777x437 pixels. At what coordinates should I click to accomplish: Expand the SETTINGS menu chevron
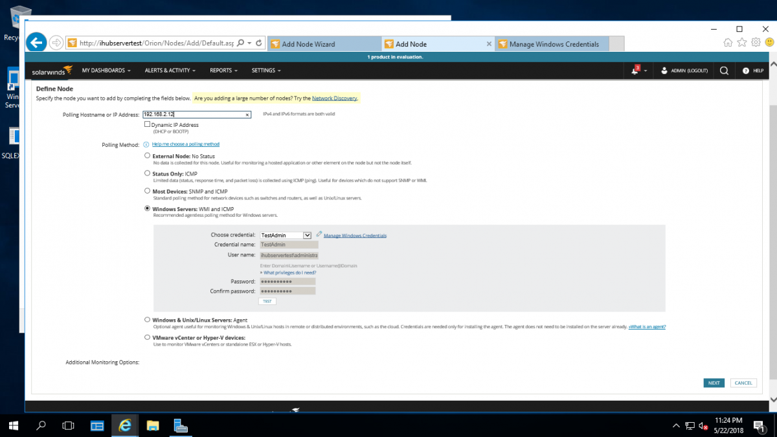280,71
